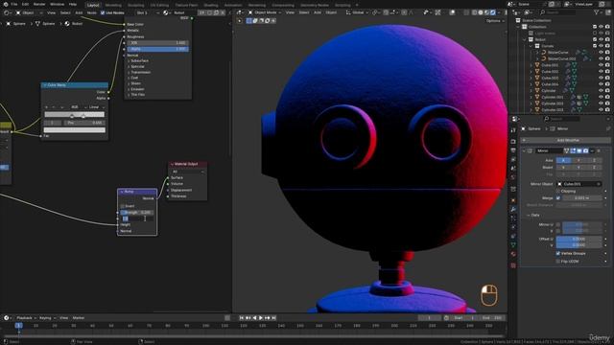Switch to the Modeling workspace tab

click(x=113, y=5)
